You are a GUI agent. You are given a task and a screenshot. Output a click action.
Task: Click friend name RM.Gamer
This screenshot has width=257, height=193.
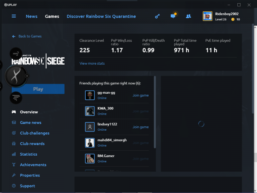(x=106, y=156)
